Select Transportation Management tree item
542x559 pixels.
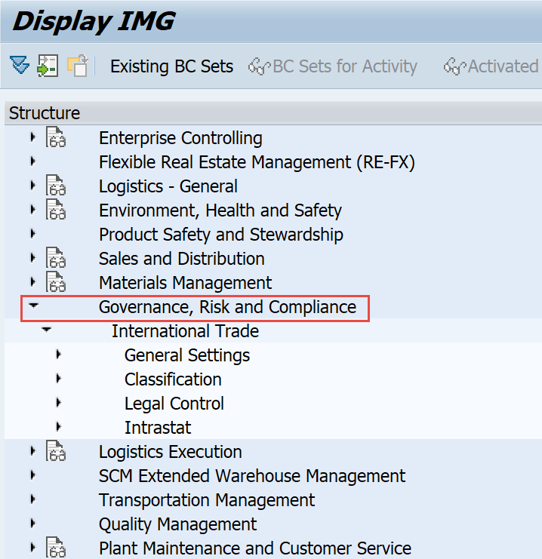click(x=207, y=500)
